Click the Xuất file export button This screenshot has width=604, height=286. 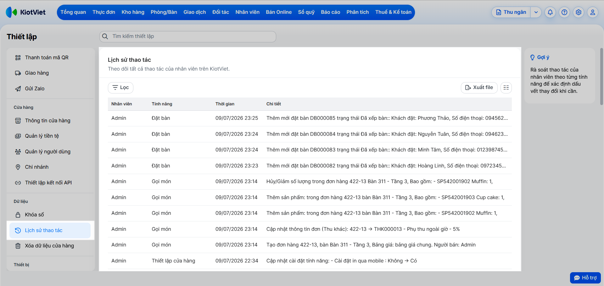coord(479,87)
